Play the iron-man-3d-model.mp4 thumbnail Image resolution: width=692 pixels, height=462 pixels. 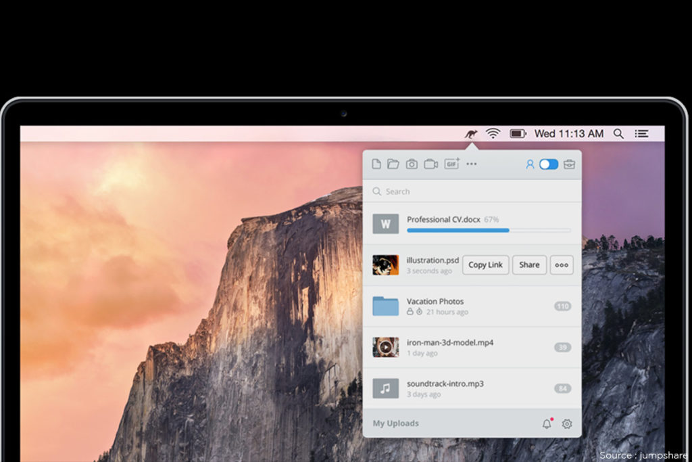click(385, 347)
